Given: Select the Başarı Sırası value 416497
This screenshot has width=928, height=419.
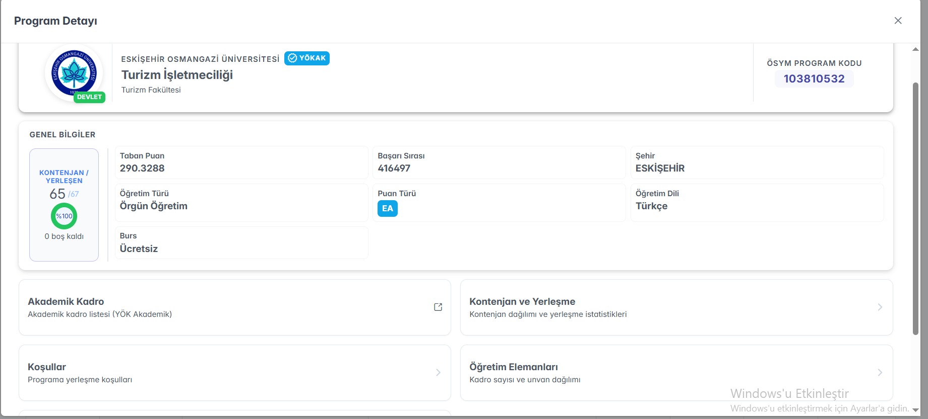Looking at the screenshot, I should 394,169.
